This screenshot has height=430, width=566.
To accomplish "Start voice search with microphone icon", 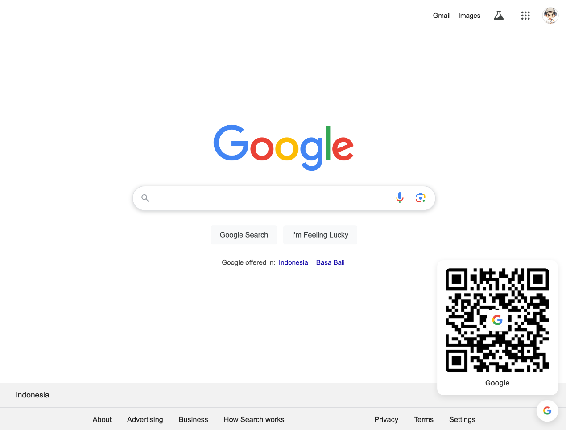I will 400,198.
